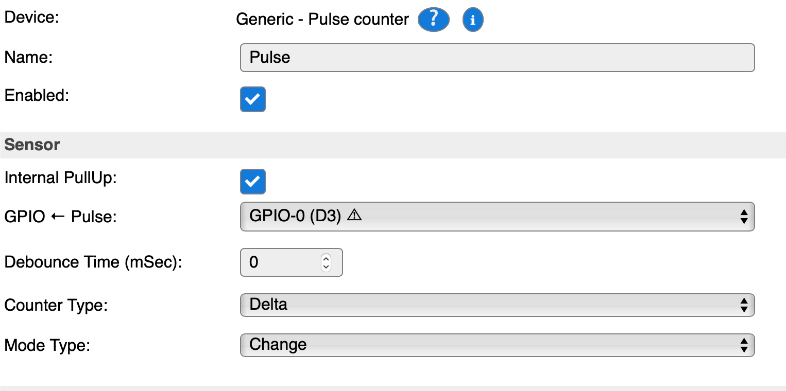Click the Generic - Pulse counter device text
Screen dimensions: 786x391
point(322,20)
